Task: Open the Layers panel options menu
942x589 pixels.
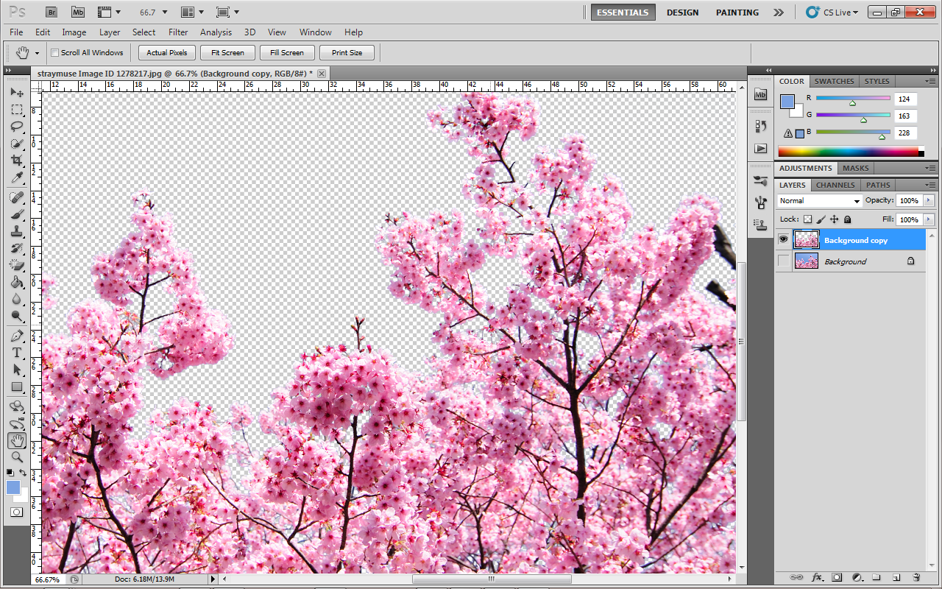Action: pyautogui.click(x=930, y=185)
